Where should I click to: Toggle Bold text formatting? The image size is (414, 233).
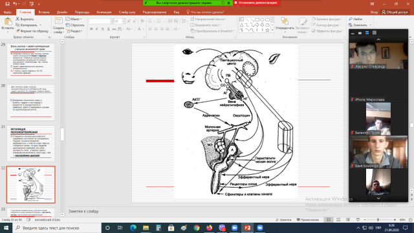[x=91, y=29]
